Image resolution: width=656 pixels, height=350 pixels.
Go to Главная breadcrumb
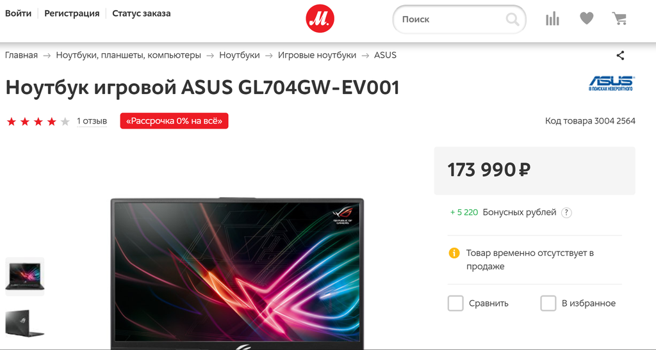(x=21, y=55)
